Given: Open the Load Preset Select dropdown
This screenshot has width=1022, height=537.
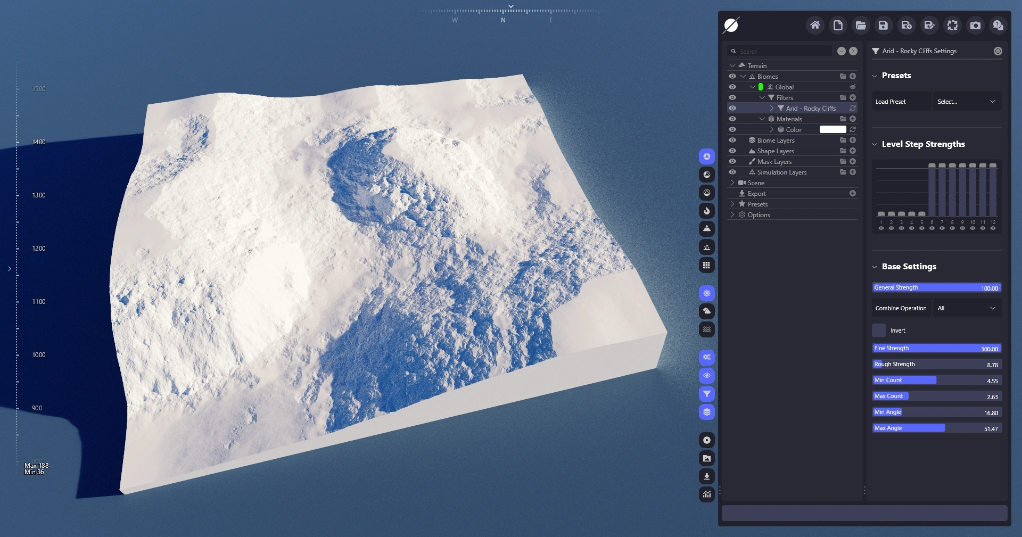Looking at the screenshot, I should [967, 102].
